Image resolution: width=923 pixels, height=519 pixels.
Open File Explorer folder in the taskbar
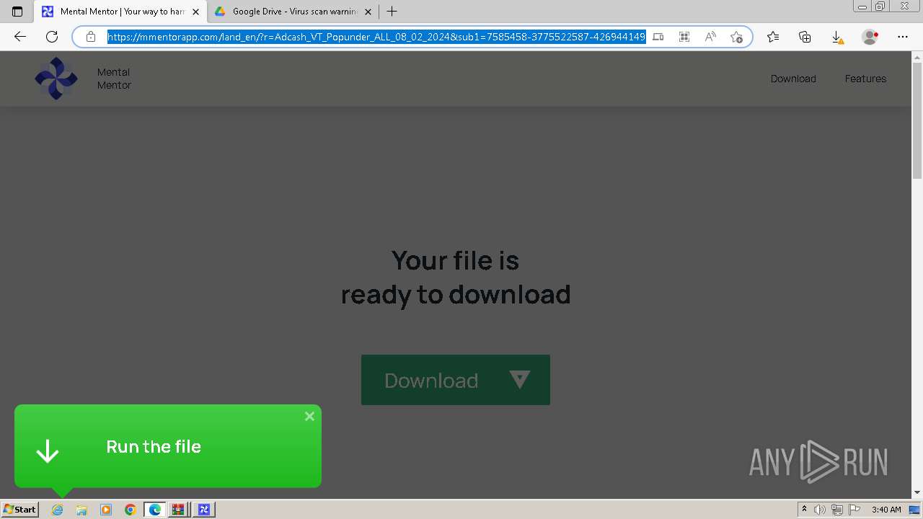click(81, 510)
